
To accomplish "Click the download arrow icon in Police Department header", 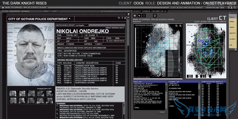I will (x=122, y=18).
